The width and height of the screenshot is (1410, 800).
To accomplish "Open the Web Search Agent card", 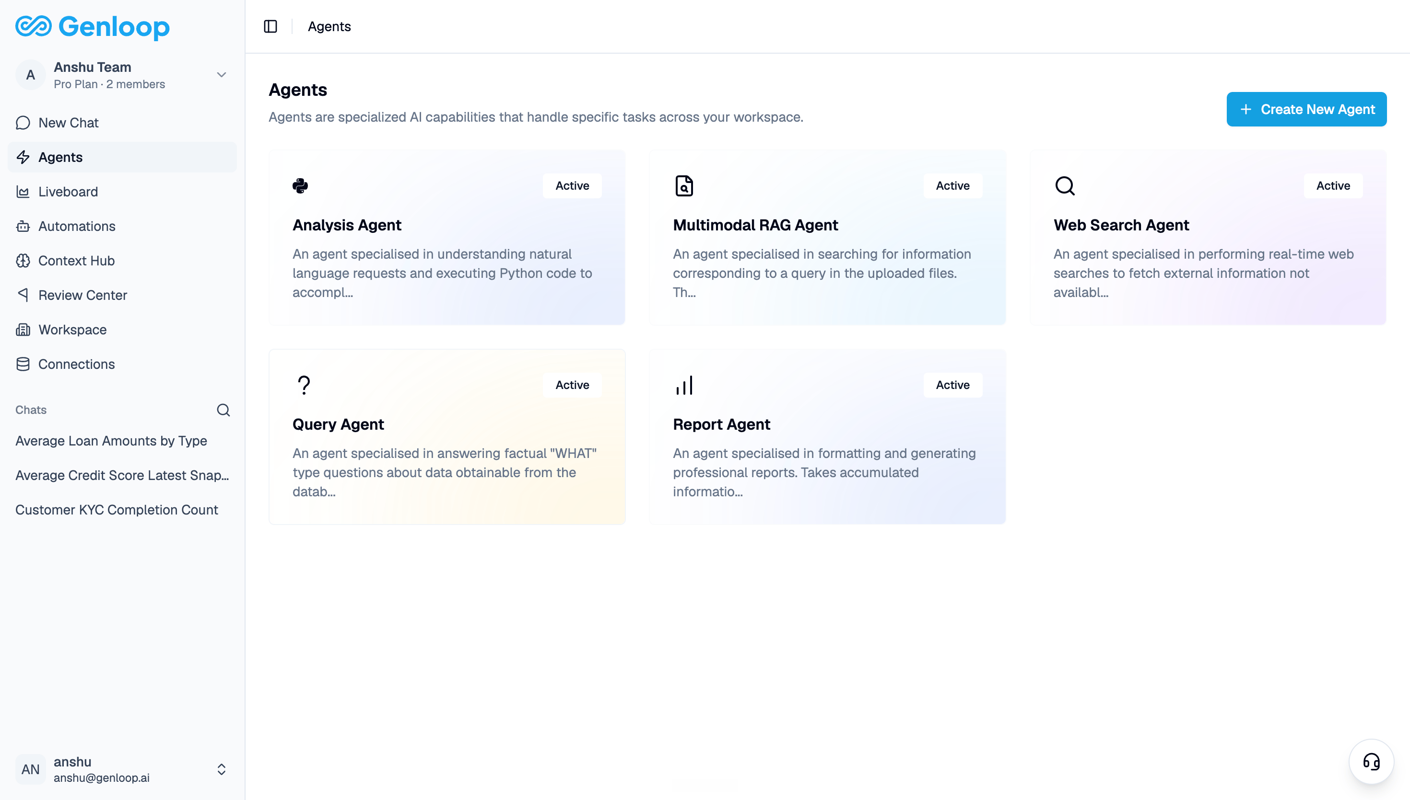I will [1208, 237].
